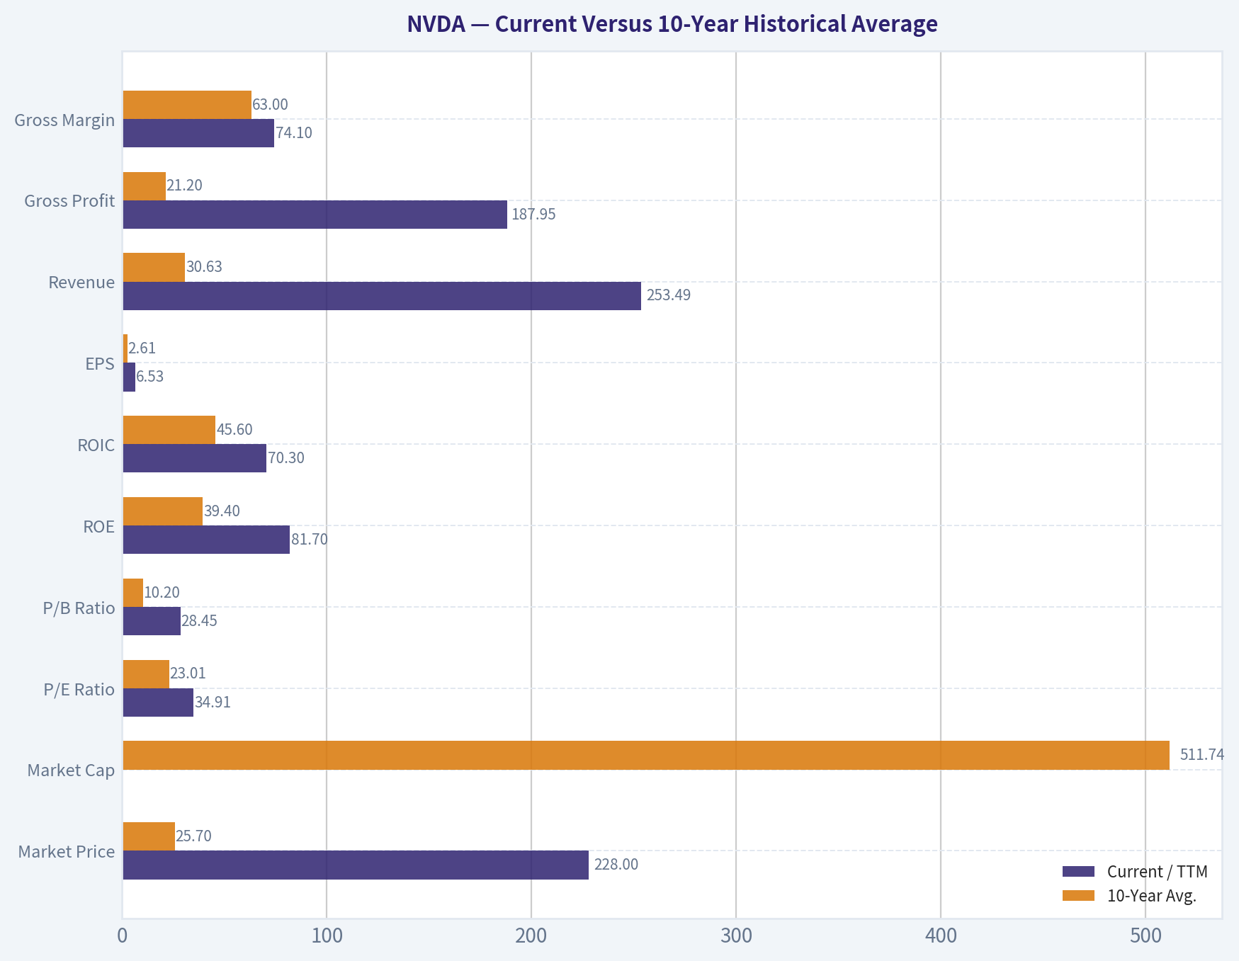Click the 30.63 Revenue value label
This screenshot has height=961, width=1239.
pos(204,267)
